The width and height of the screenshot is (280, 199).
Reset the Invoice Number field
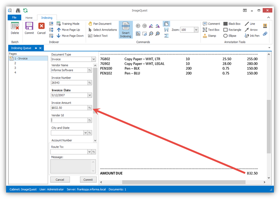click(90, 83)
